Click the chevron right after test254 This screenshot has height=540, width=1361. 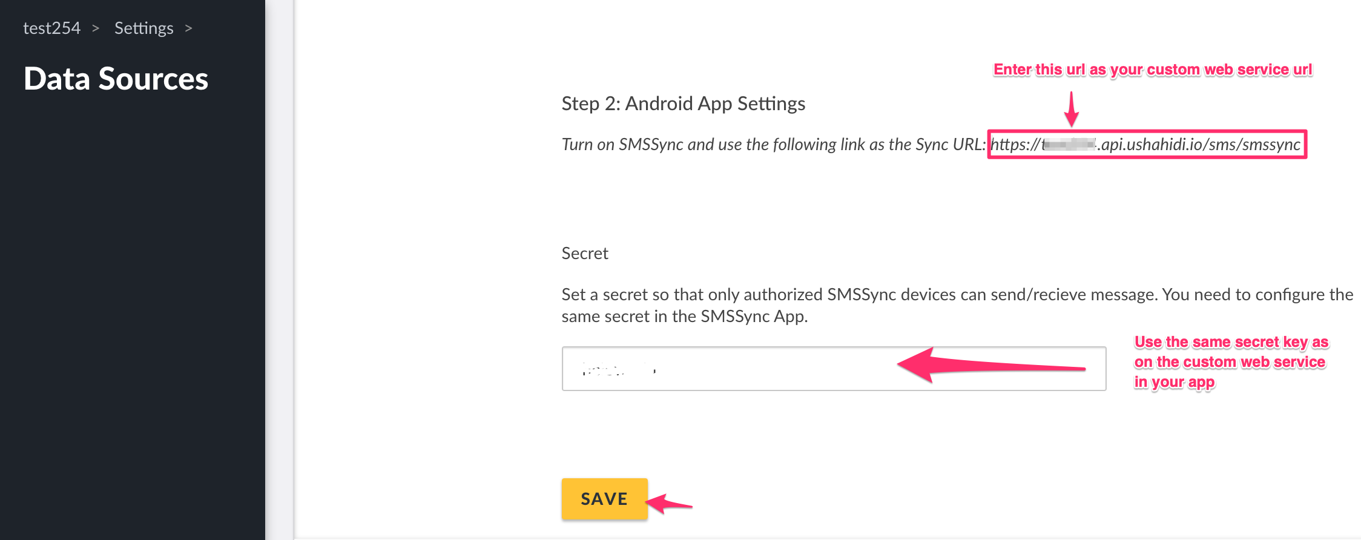96,28
